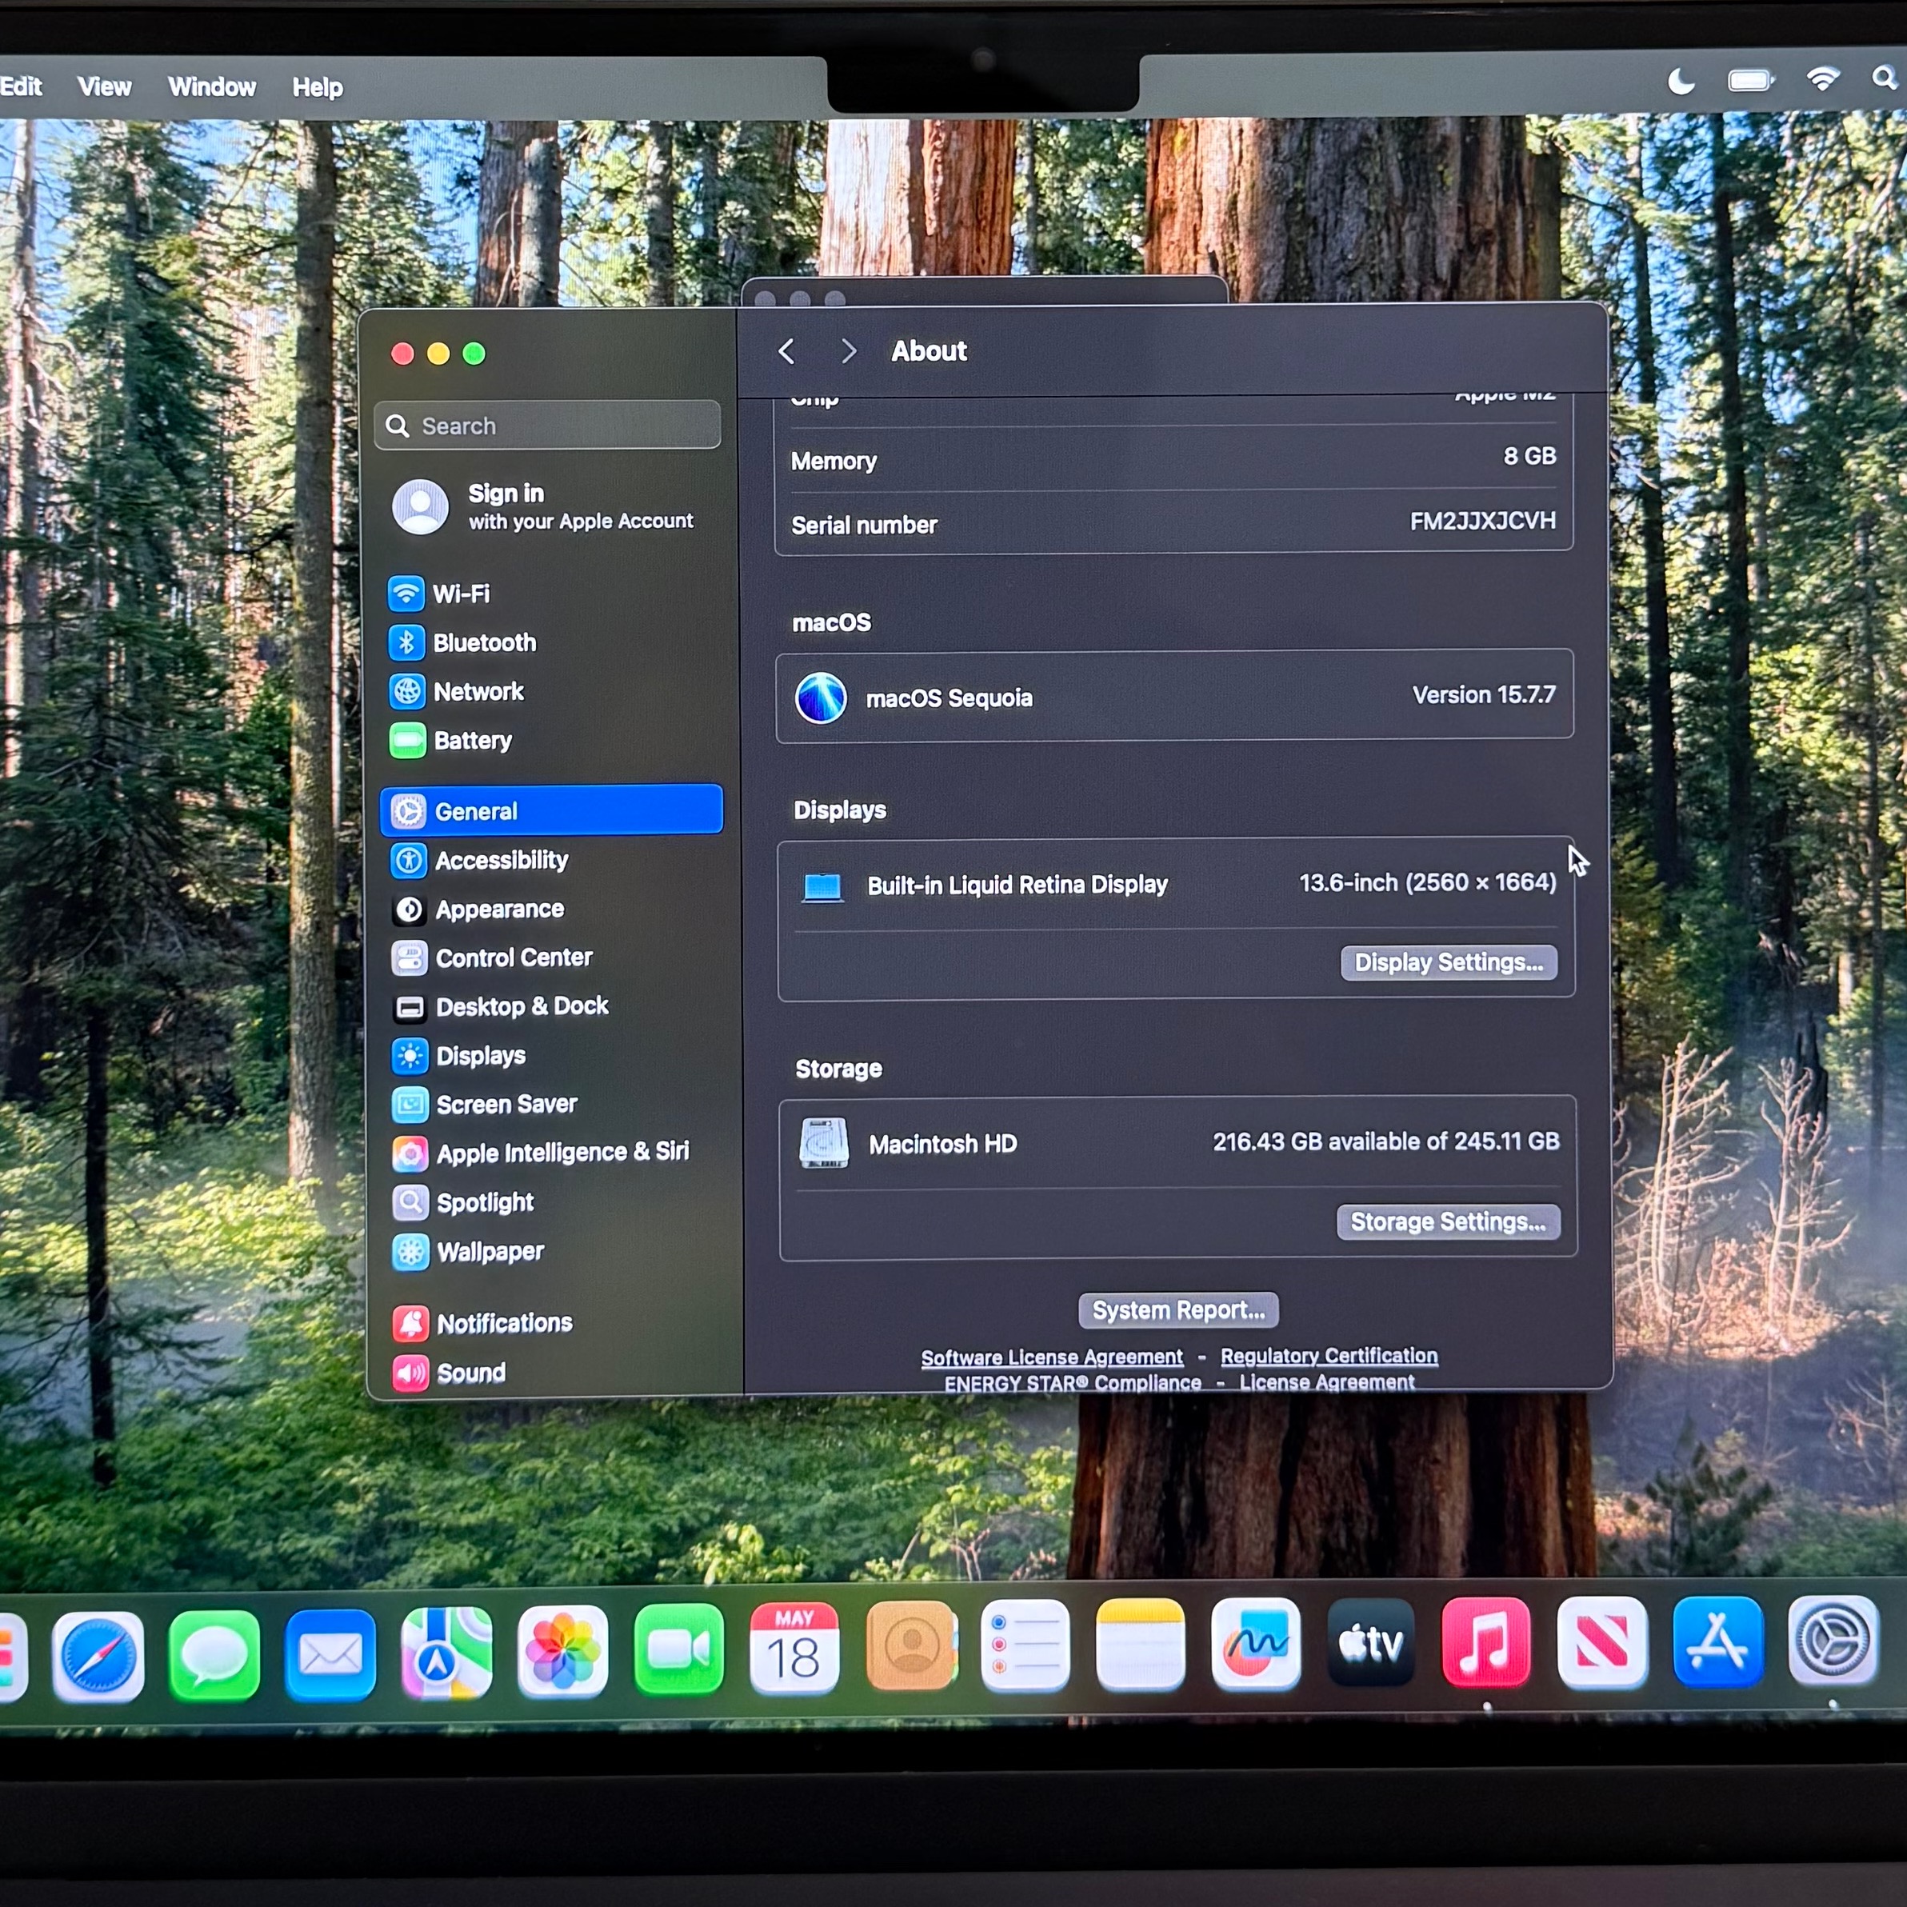Open the Help menu
The width and height of the screenshot is (1907, 1907).
coord(317,88)
